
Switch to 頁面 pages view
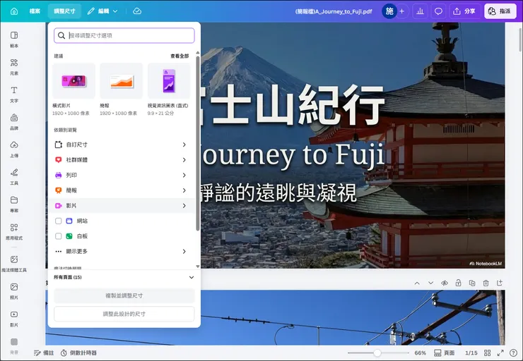pos(445,353)
